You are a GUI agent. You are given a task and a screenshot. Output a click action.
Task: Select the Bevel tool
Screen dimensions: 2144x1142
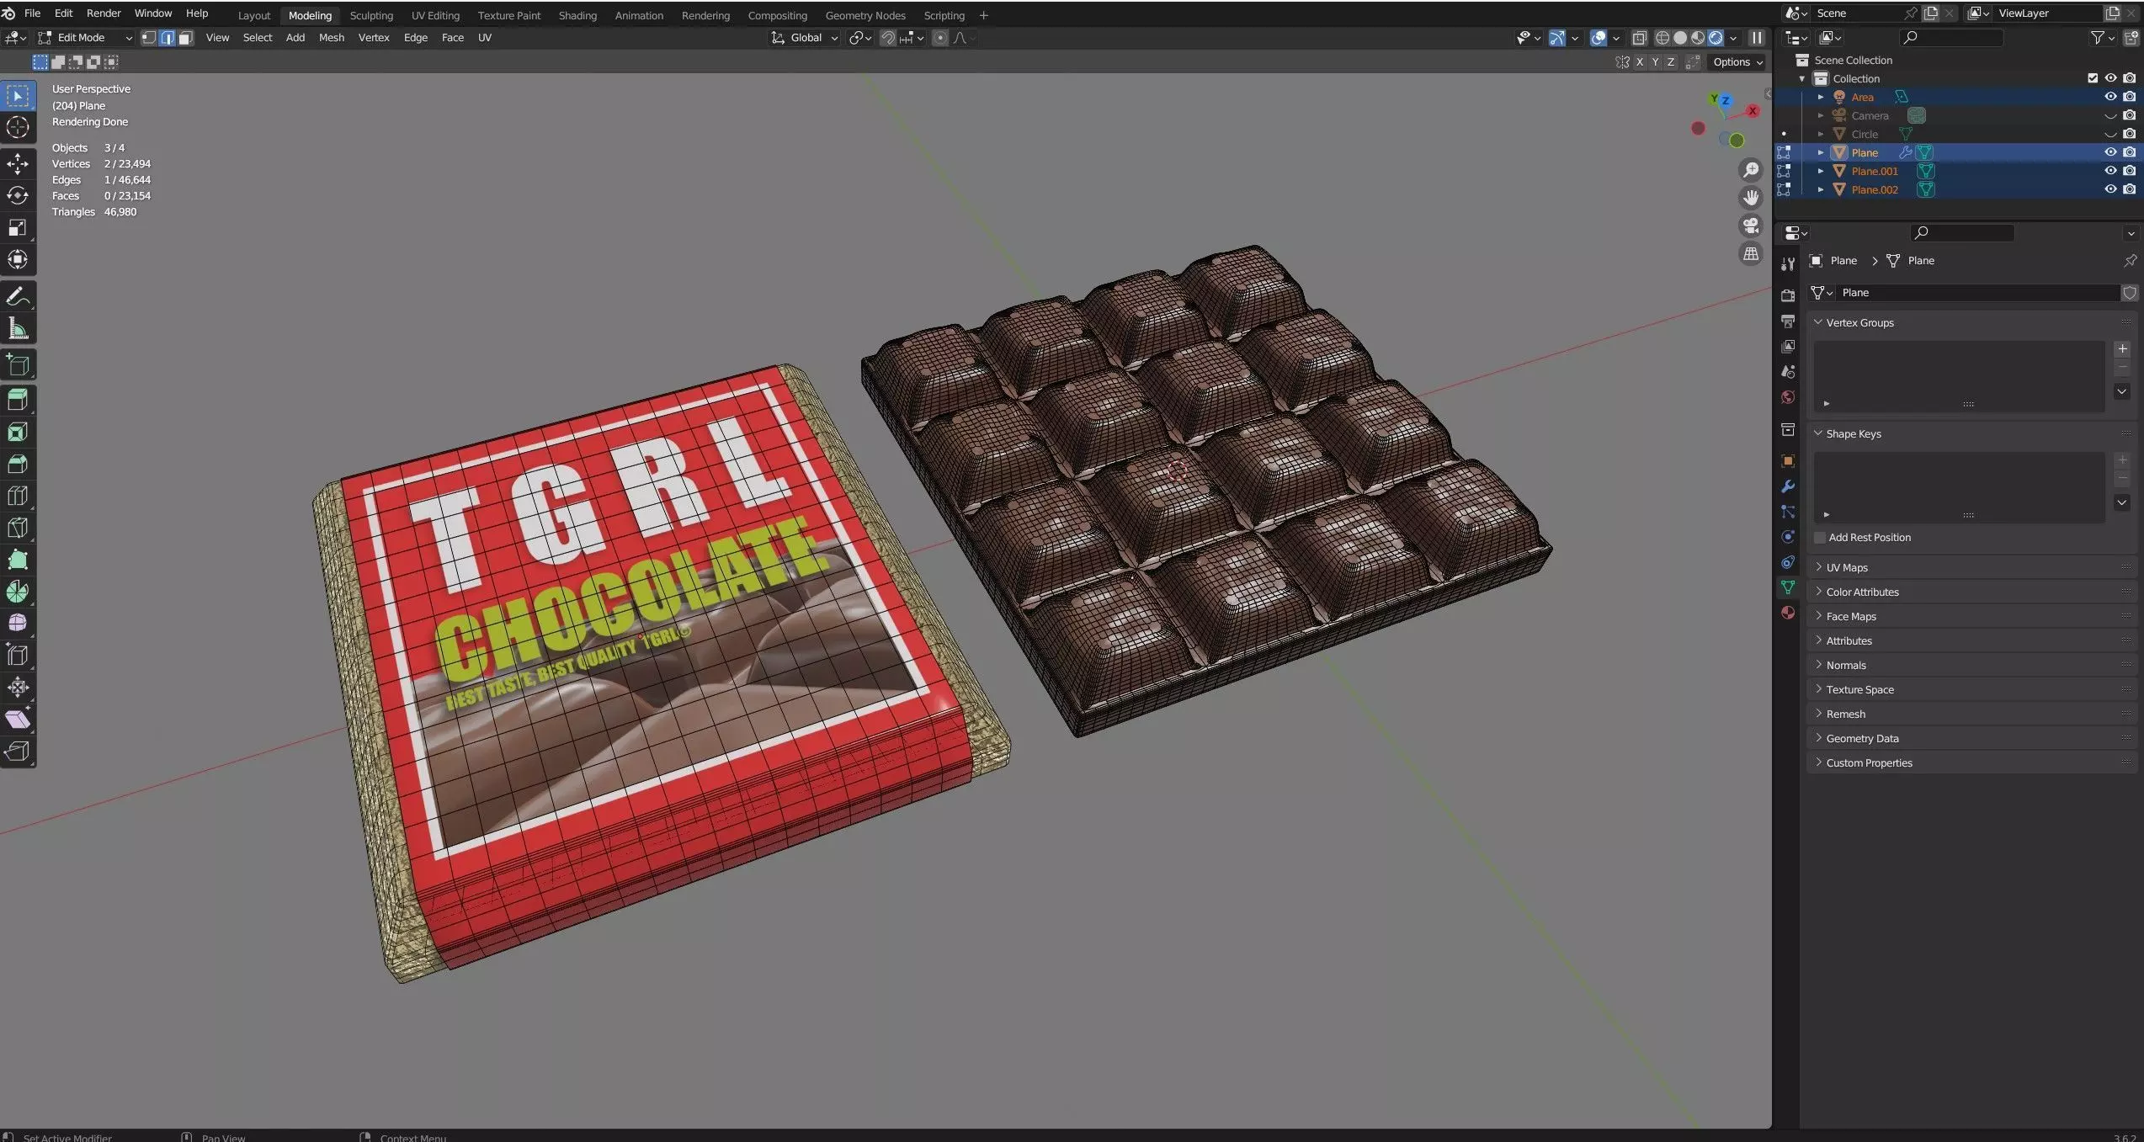[18, 464]
